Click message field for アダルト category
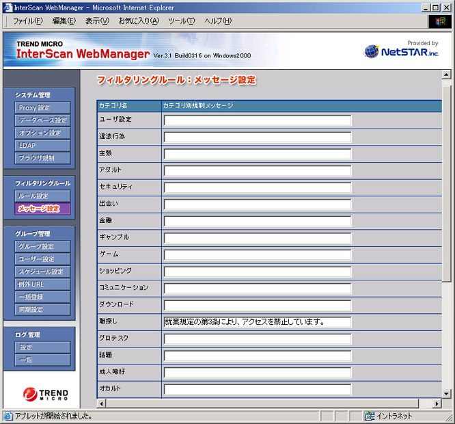This screenshot has height=424, width=455. pyautogui.click(x=258, y=171)
